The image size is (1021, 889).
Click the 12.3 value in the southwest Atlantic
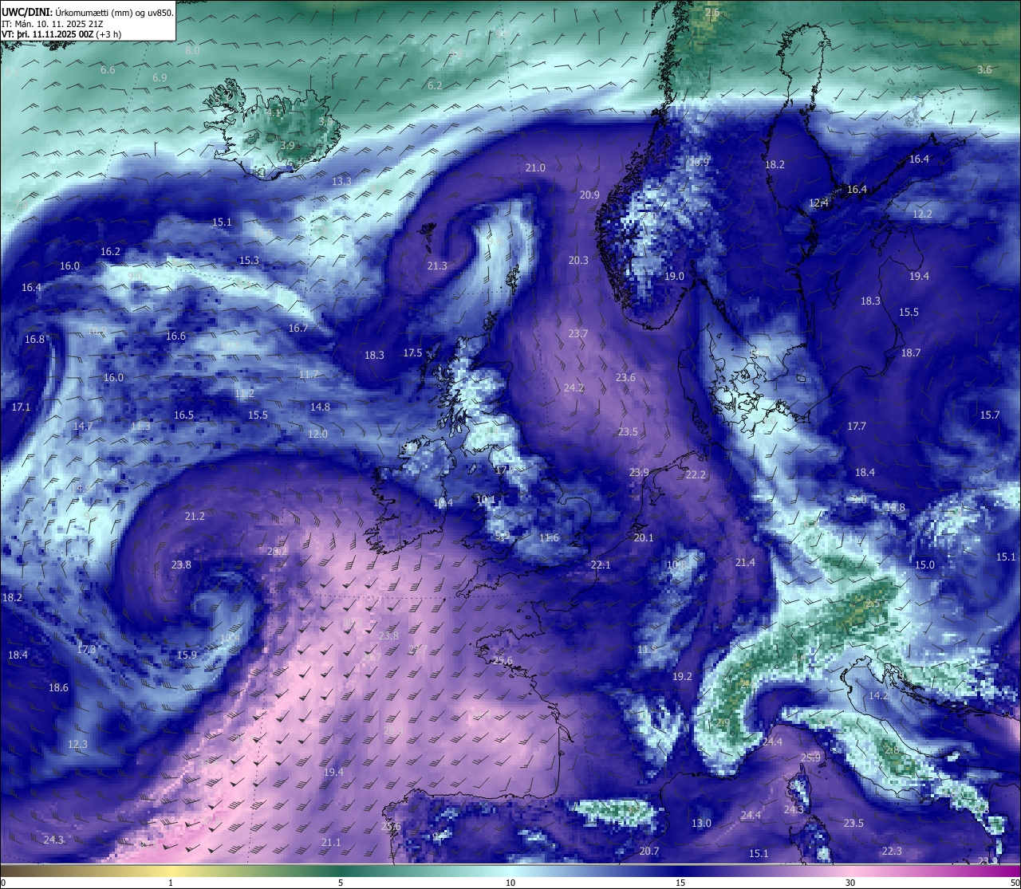pos(77,745)
